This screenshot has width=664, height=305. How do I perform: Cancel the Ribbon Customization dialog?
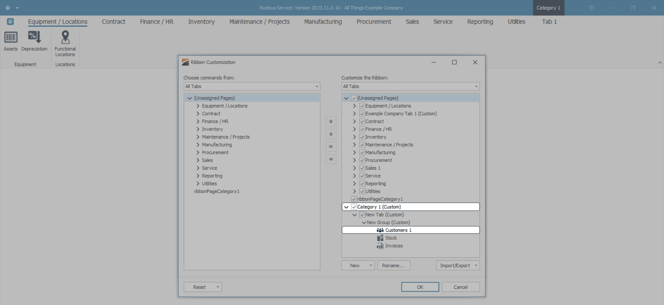pos(461,287)
